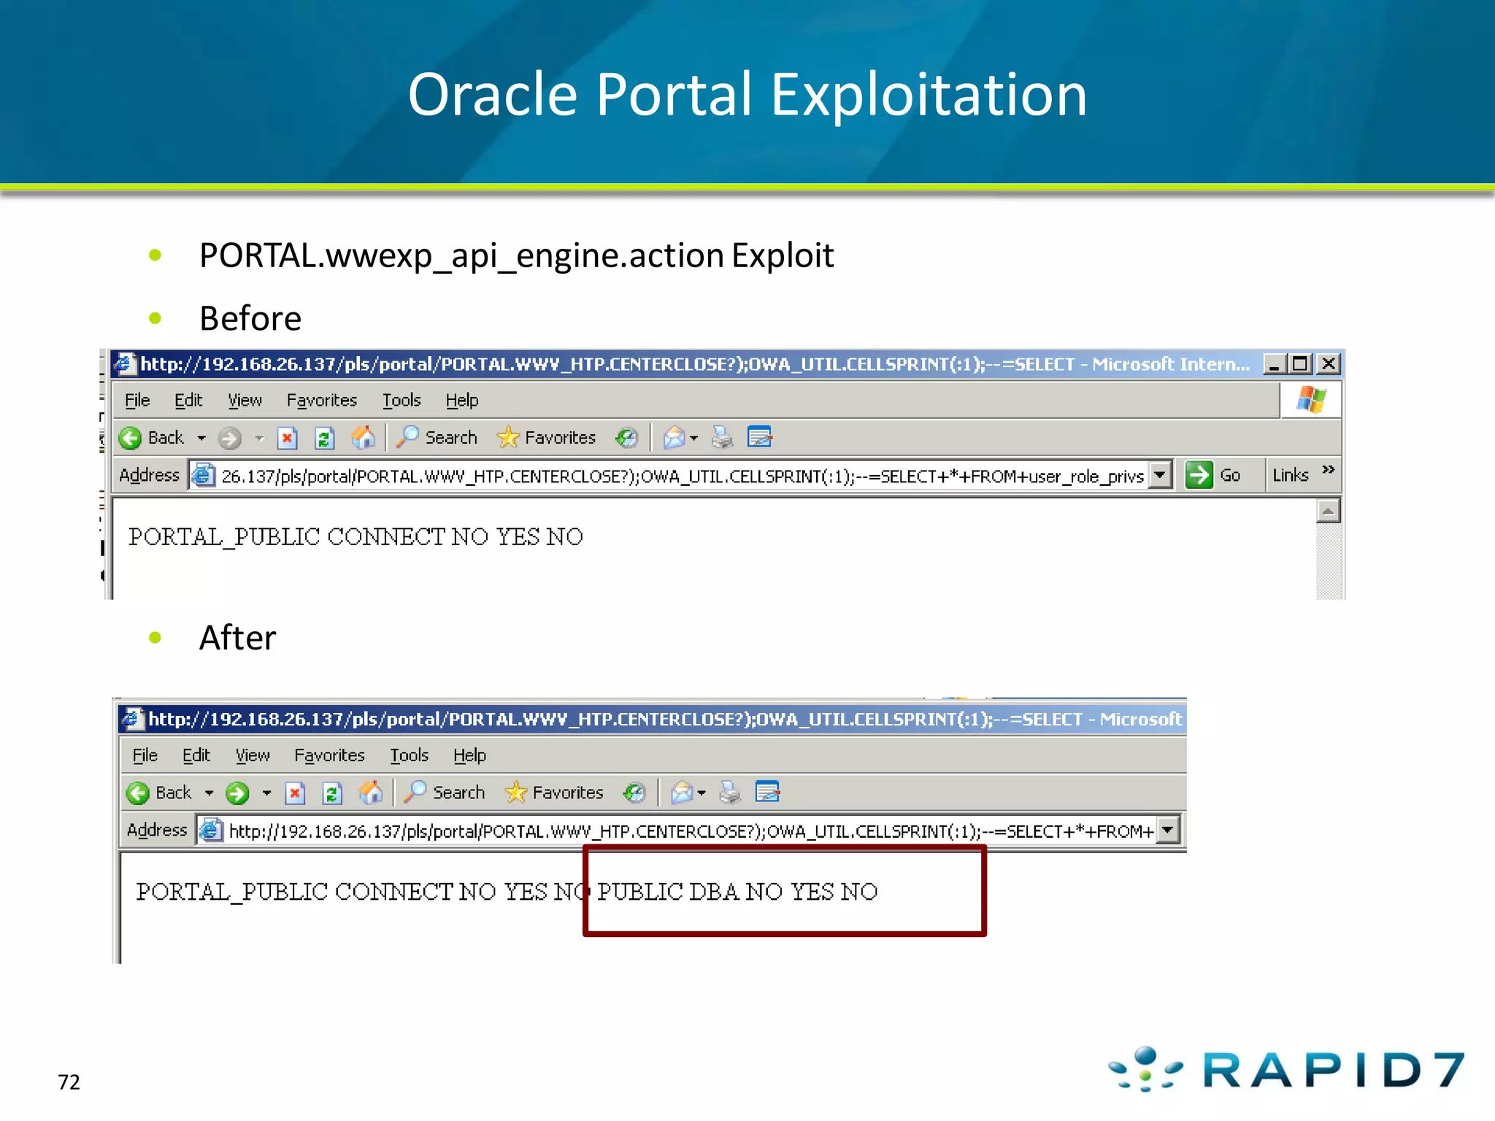Viewport: 1495px width, 1121px height.
Task: Click Edit page icon in Before browser
Action: [760, 438]
